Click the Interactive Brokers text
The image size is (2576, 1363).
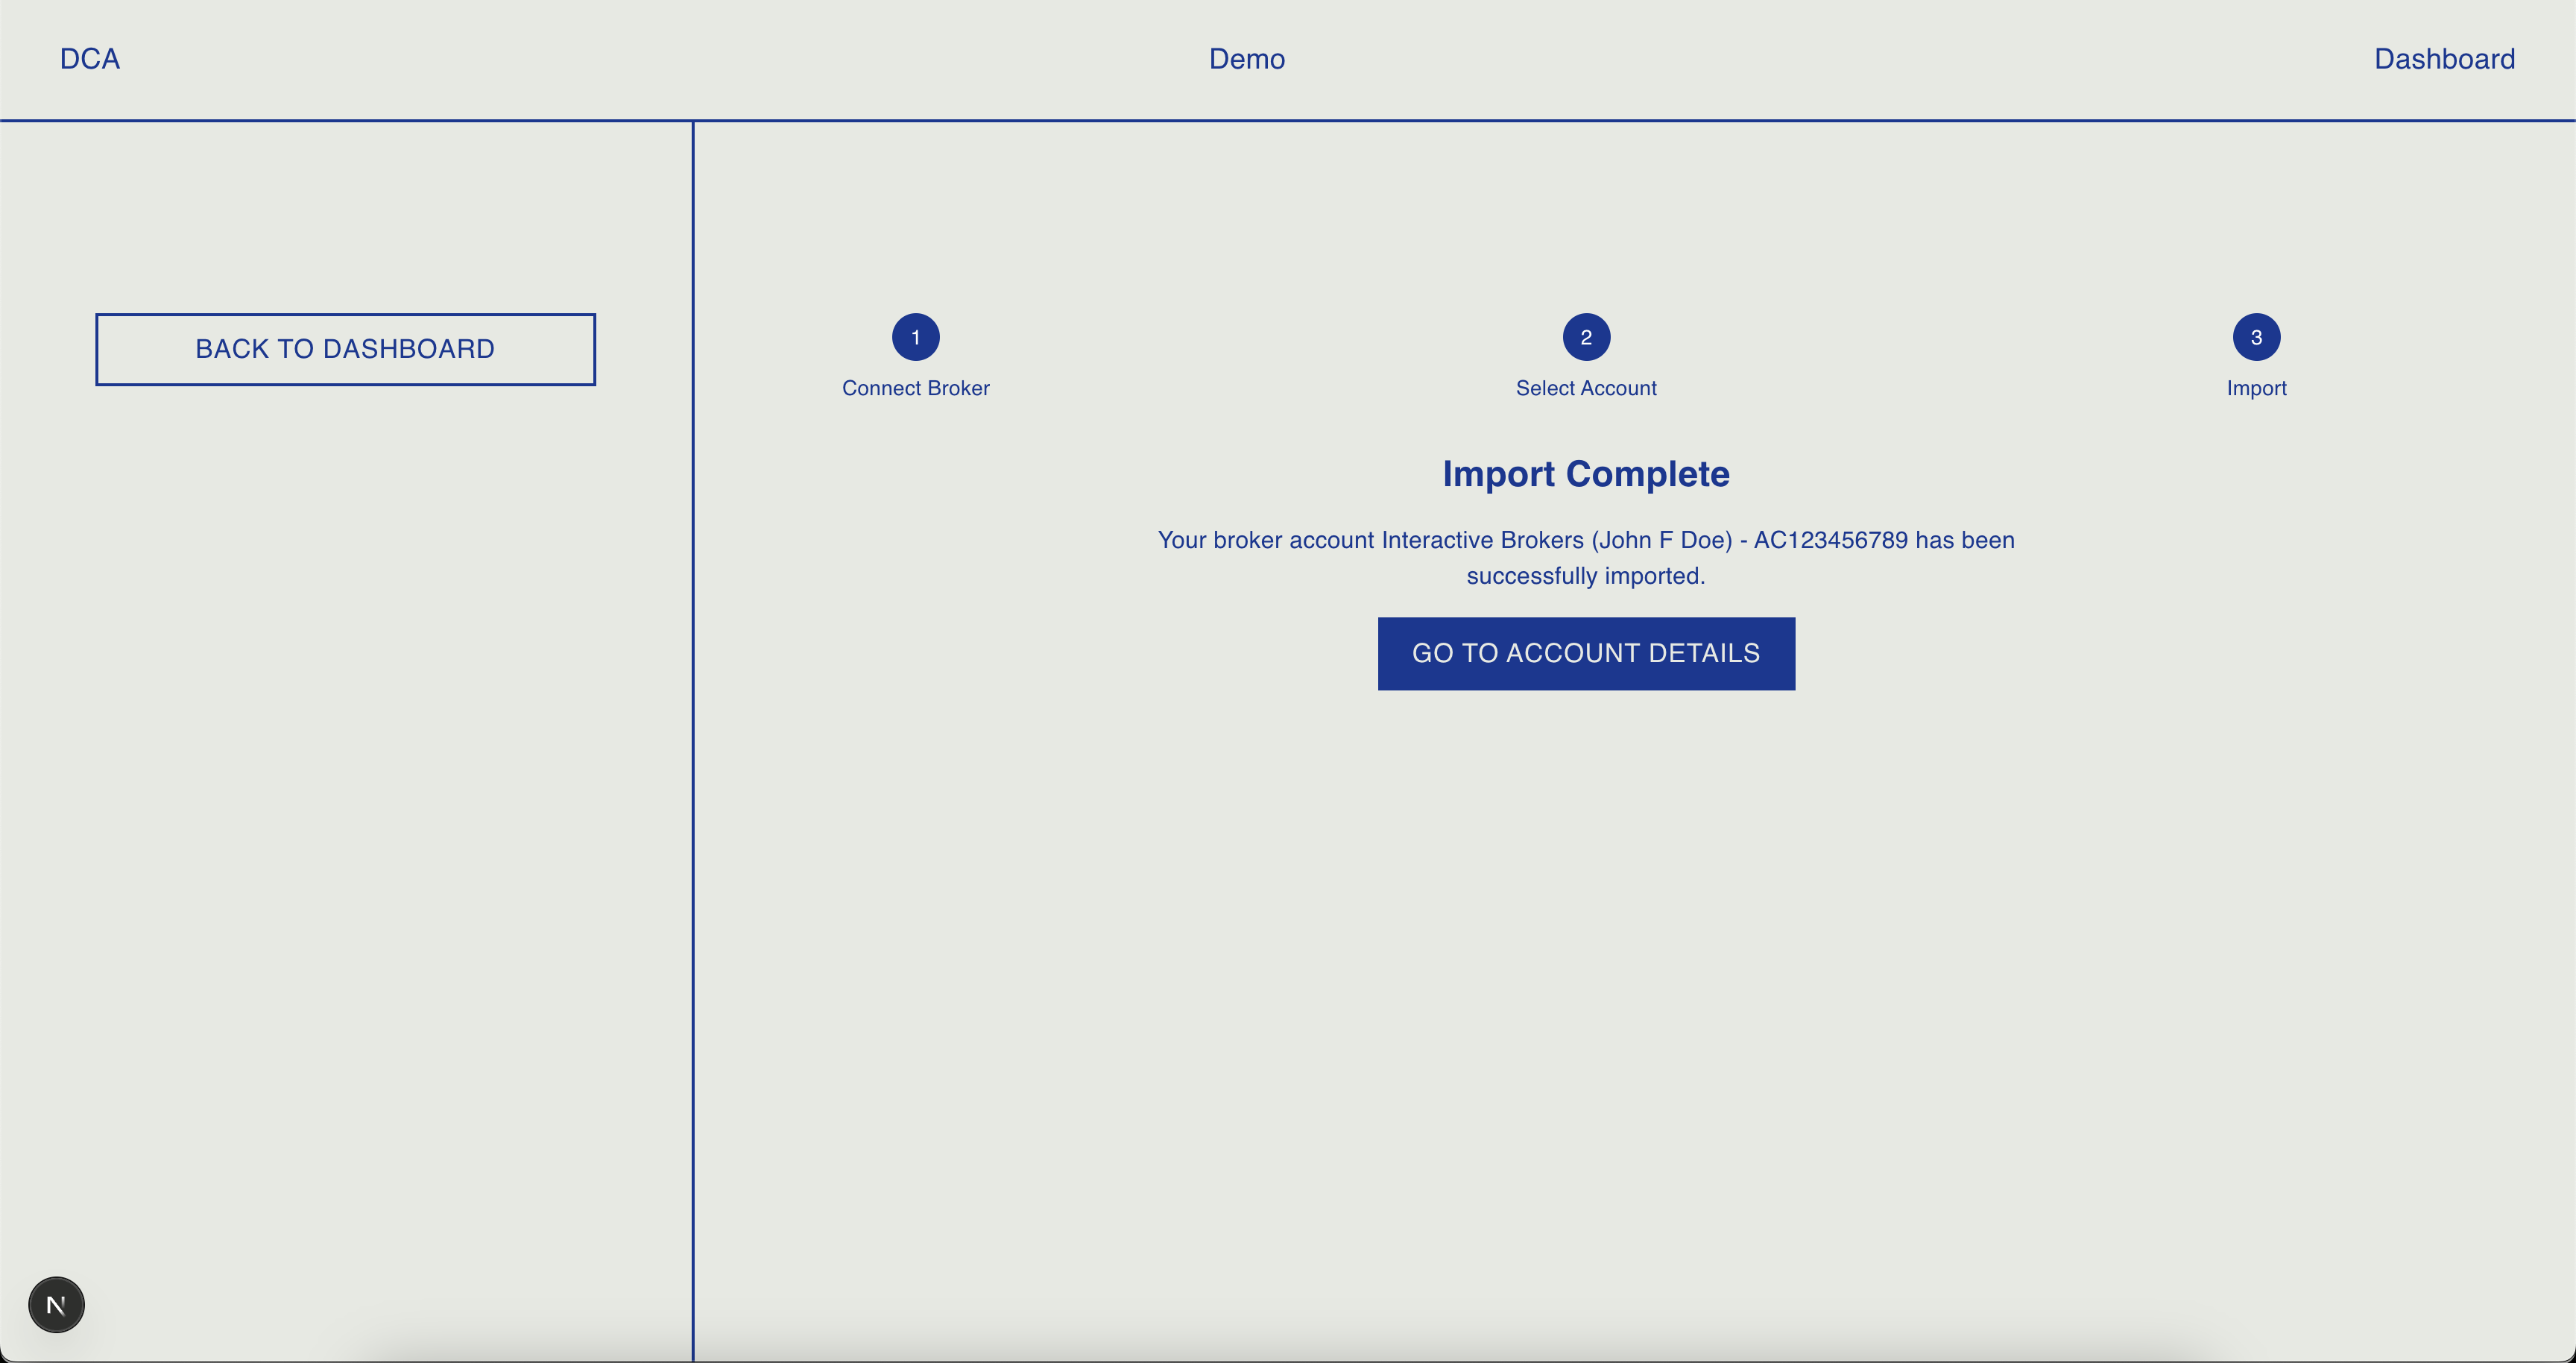pyautogui.click(x=1482, y=540)
